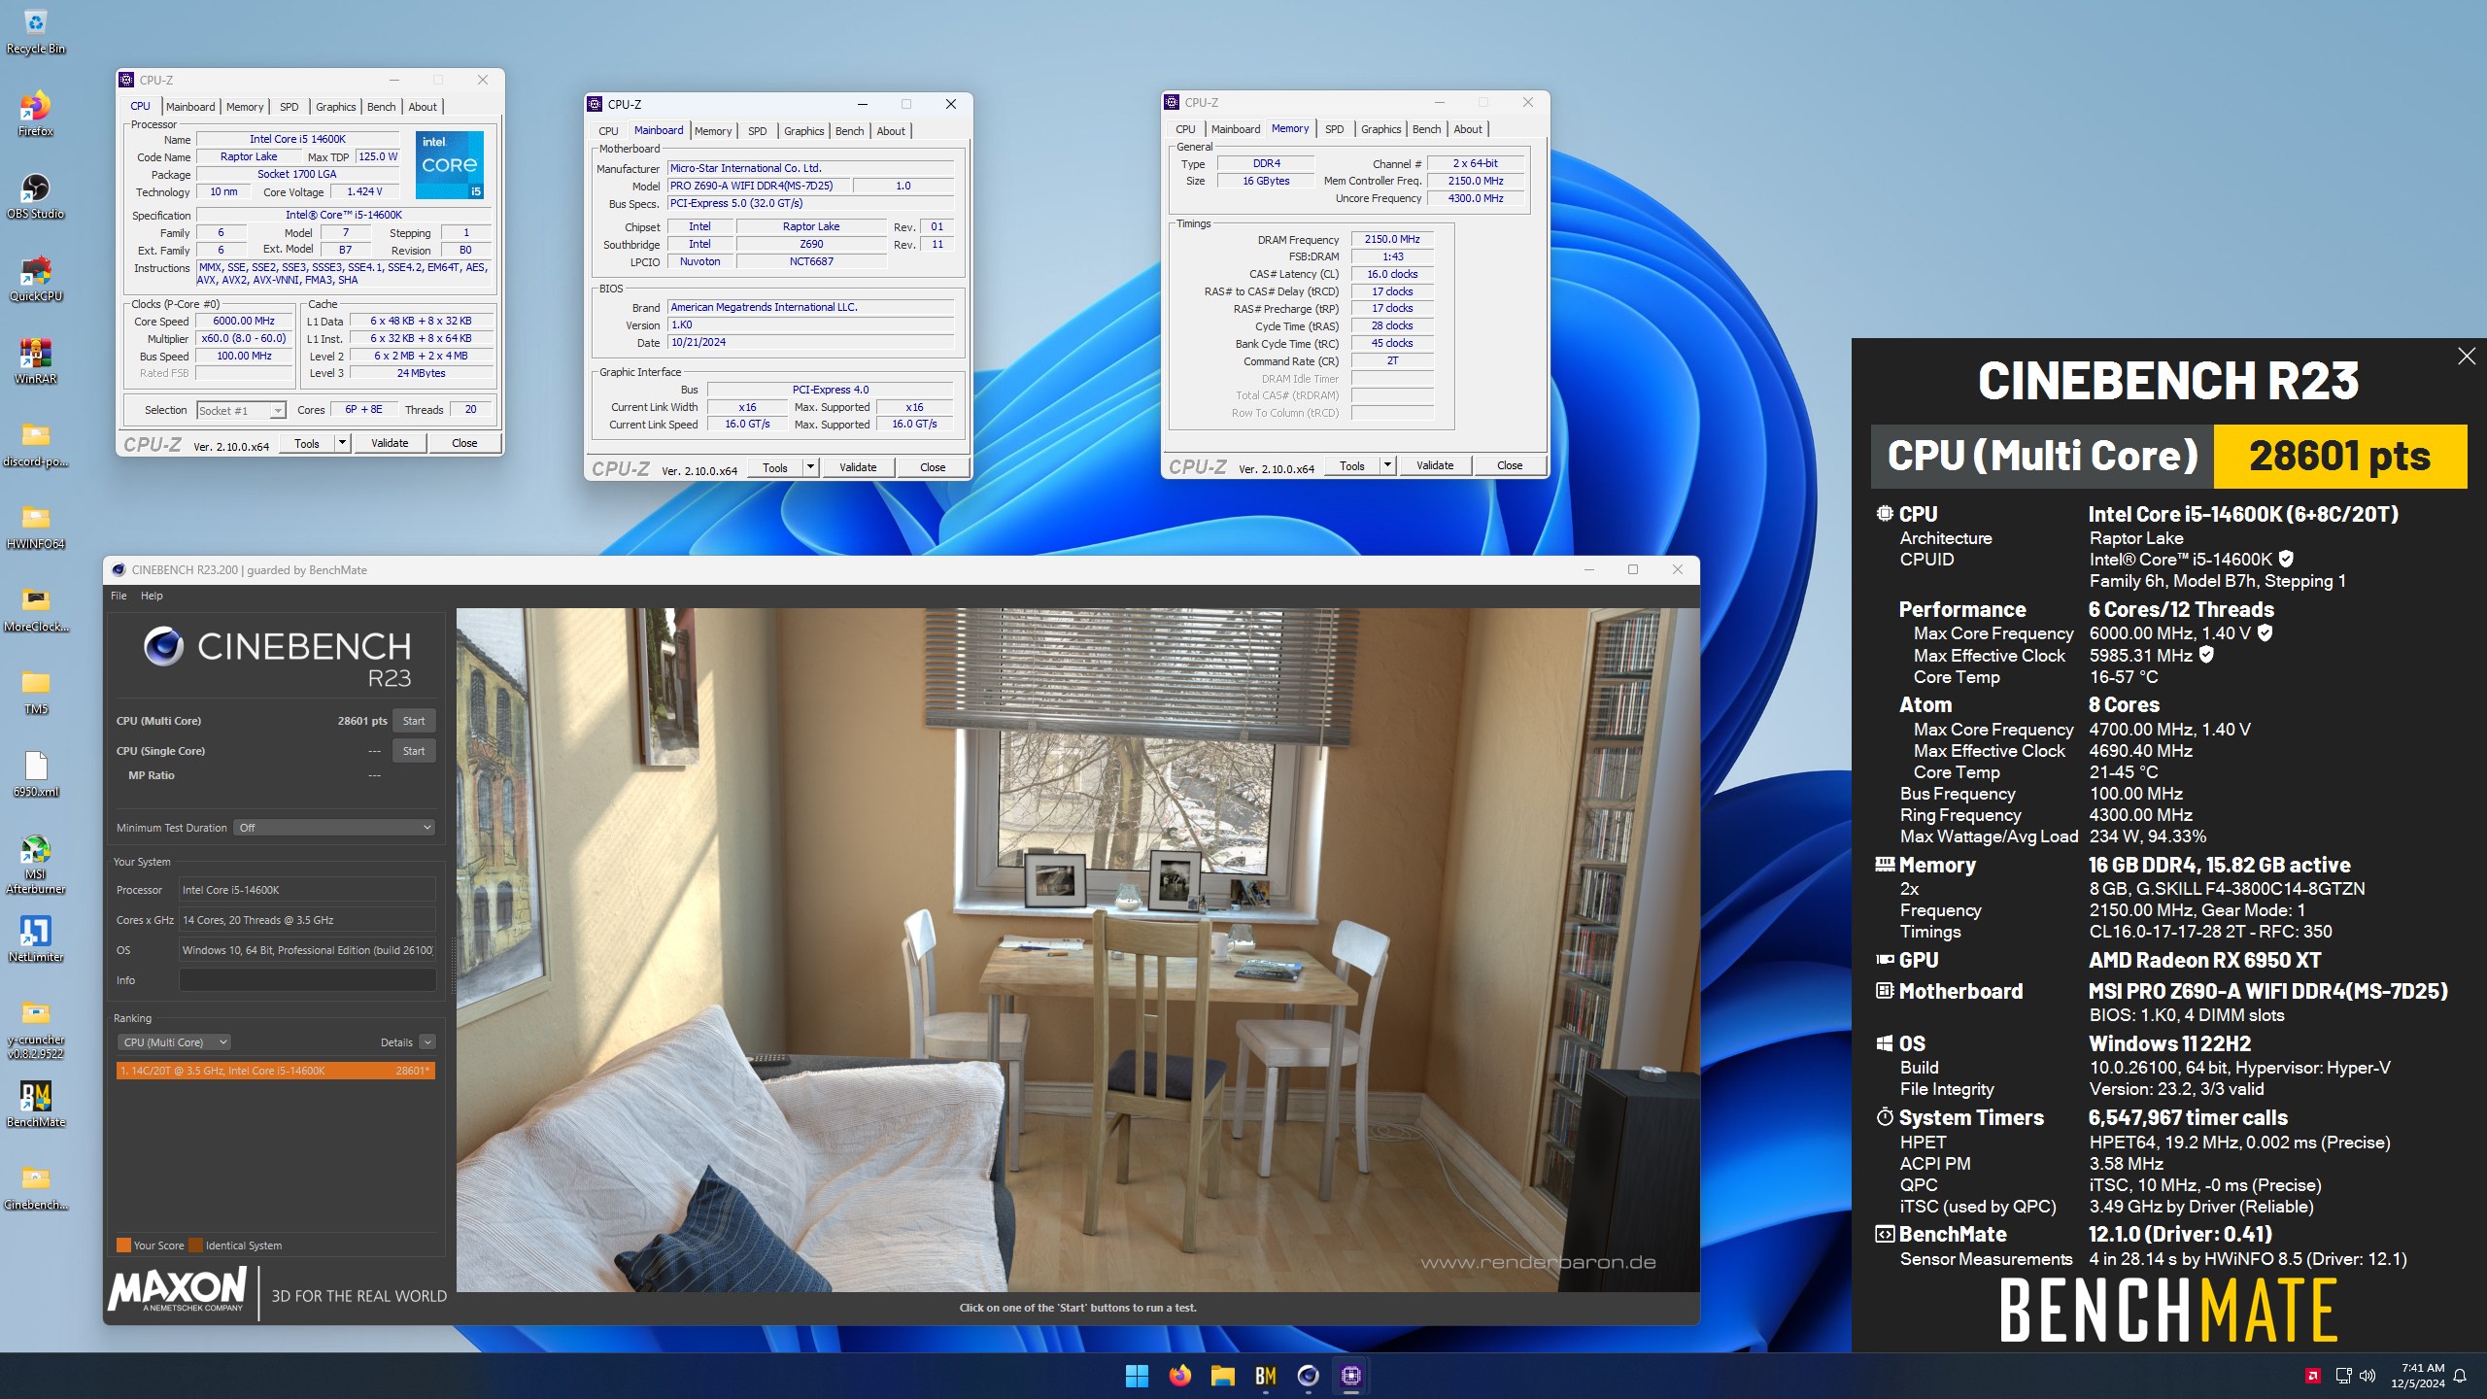Click the AMD tray icon
The image size is (2487, 1399).
tap(2313, 1376)
